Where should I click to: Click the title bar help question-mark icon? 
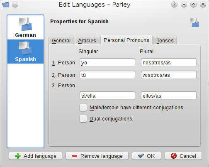[175, 5]
